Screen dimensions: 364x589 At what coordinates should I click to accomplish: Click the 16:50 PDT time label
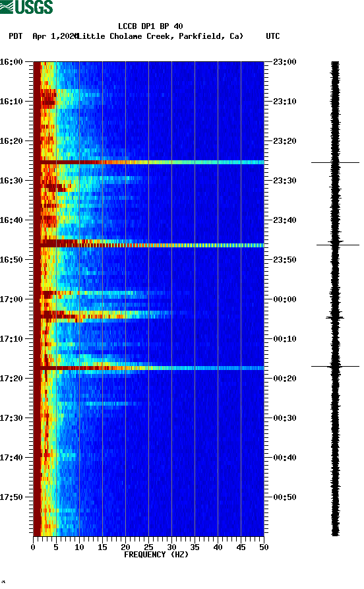coord(11,260)
